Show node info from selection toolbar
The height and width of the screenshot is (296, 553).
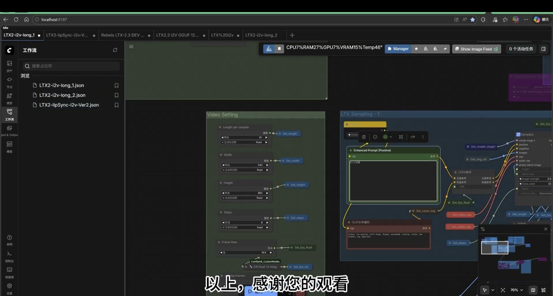pyautogui.click(x=375, y=137)
